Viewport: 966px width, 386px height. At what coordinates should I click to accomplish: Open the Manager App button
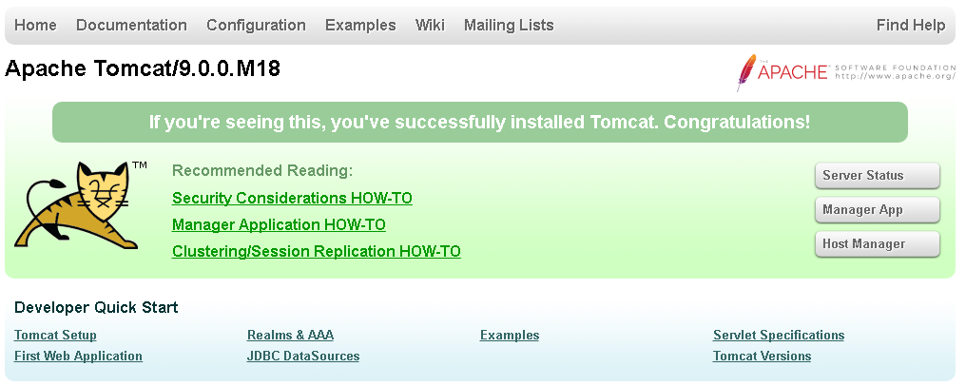click(x=877, y=210)
